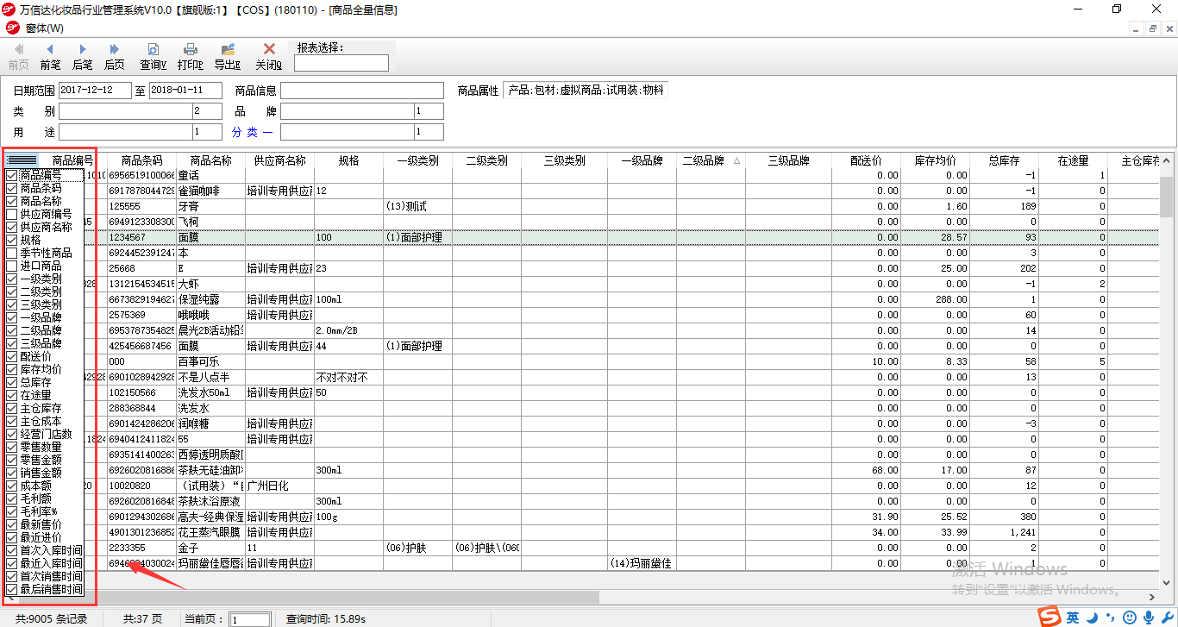This screenshot has height=627, width=1178.
Task: Sort by 库存均价 column header
Action: [935, 160]
